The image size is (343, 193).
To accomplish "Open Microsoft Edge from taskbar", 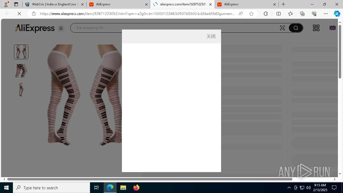I will (x=110, y=188).
